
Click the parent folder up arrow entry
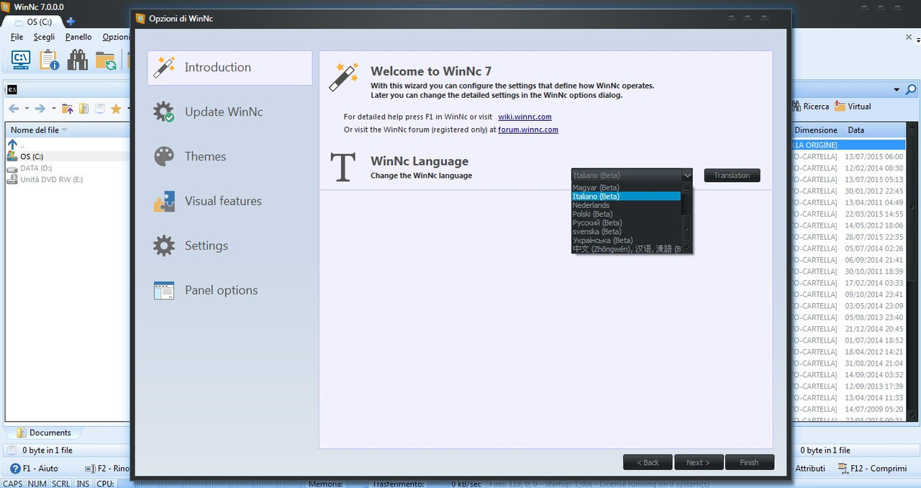[12, 145]
